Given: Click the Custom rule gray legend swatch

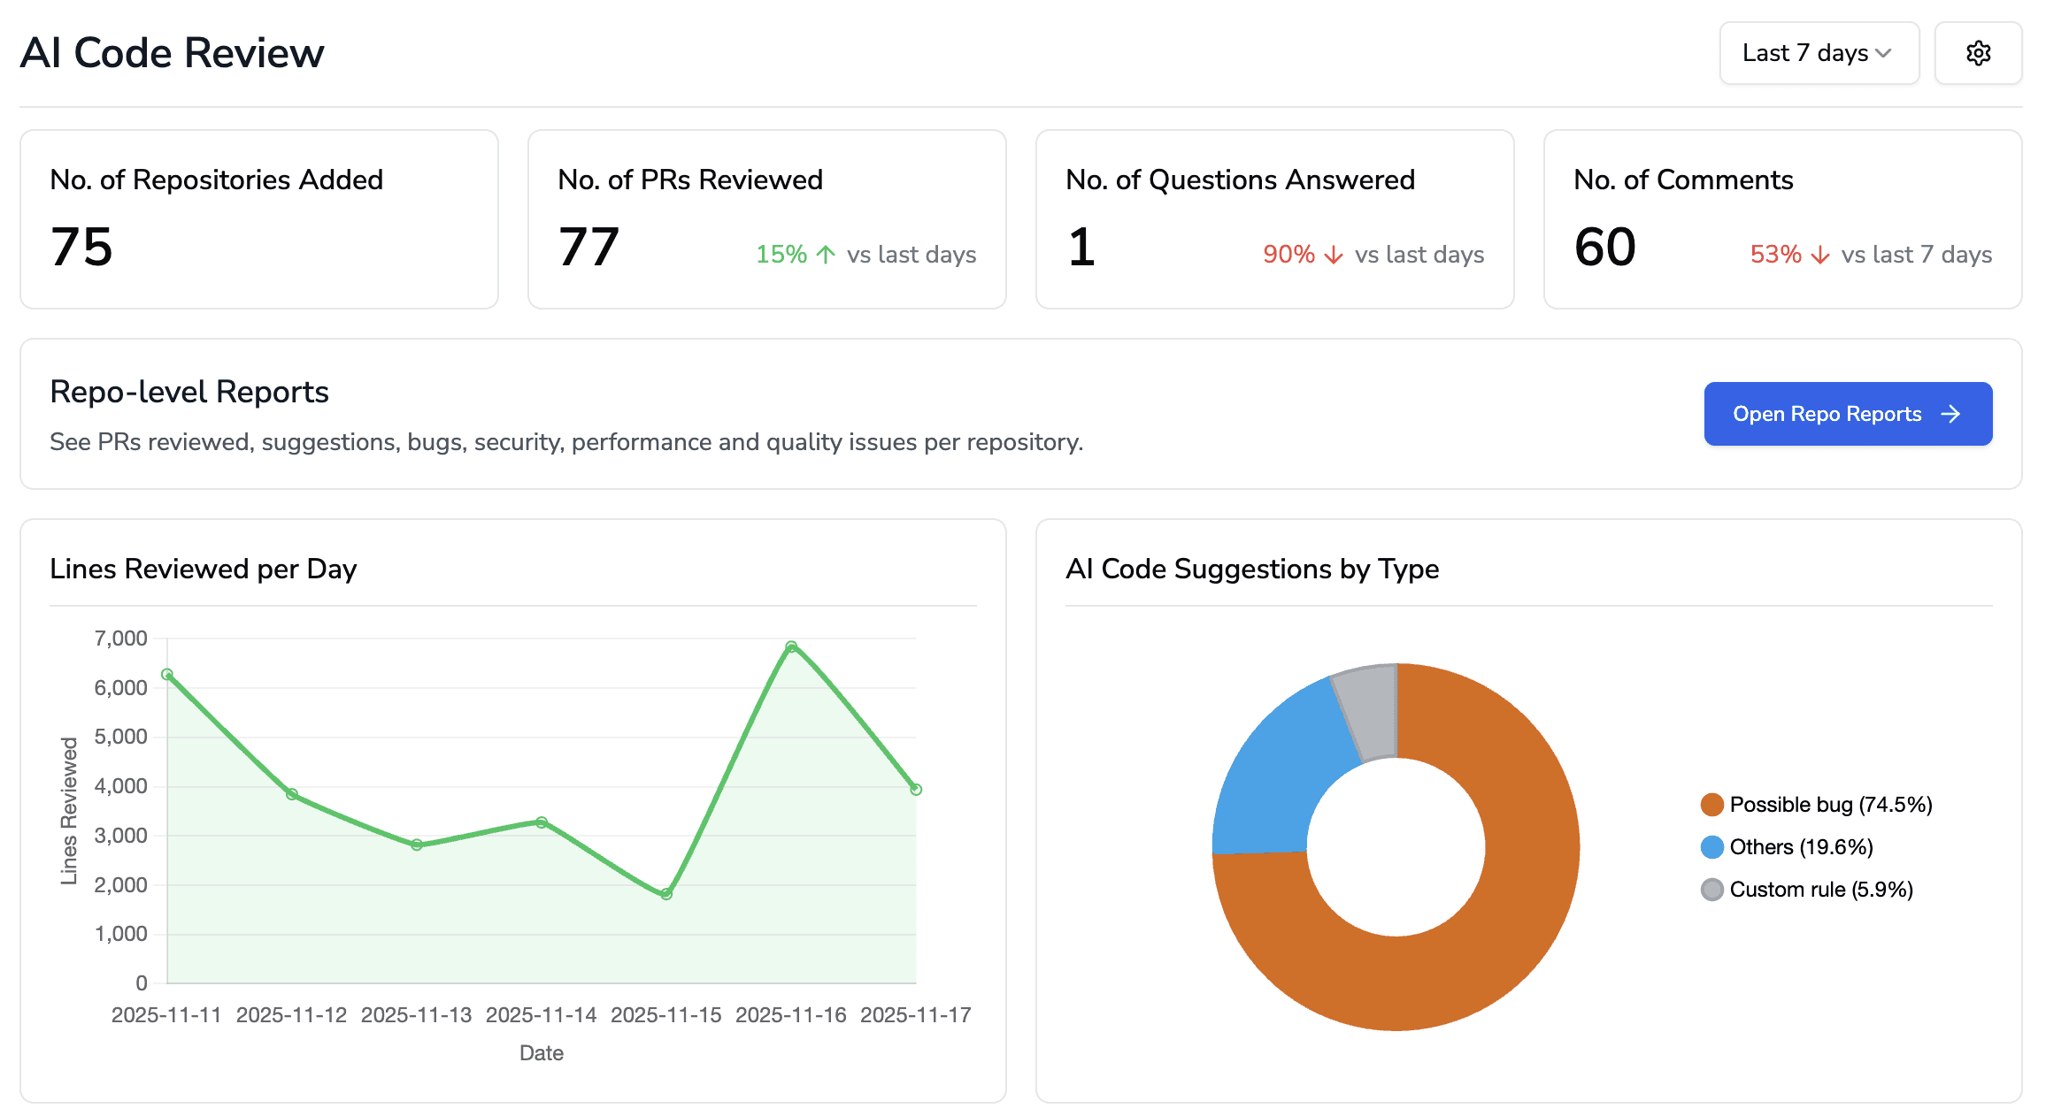Looking at the screenshot, I should coord(1712,890).
